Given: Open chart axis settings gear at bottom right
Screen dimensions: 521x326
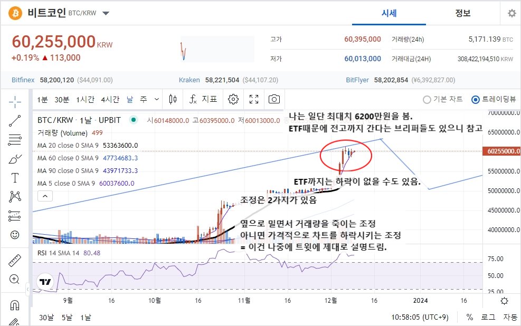Looking at the screenshot, I should coord(505,301).
